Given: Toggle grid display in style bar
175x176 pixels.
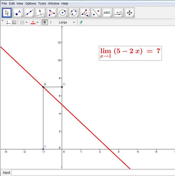Looking at the screenshot, I should pyautogui.click(x=14, y=22).
